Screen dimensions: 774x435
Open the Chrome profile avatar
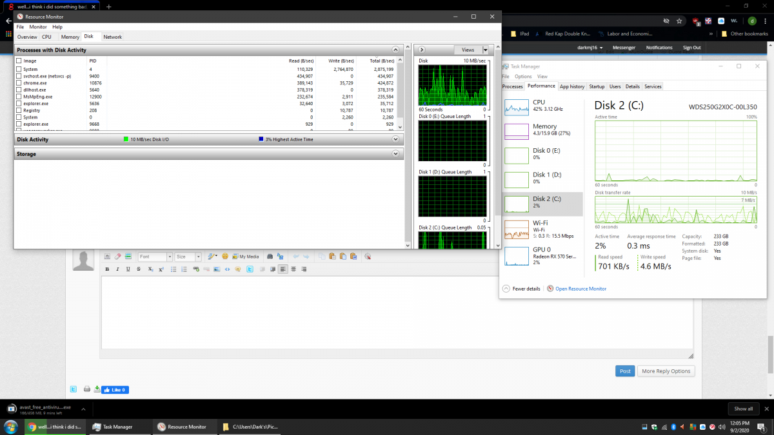752,21
